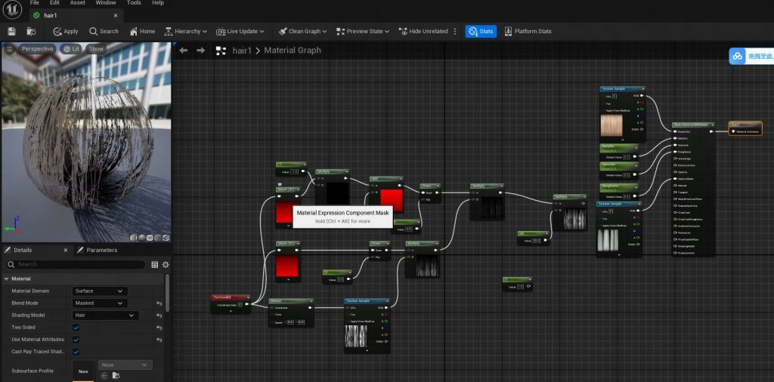Click the Save material icon

(11, 31)
